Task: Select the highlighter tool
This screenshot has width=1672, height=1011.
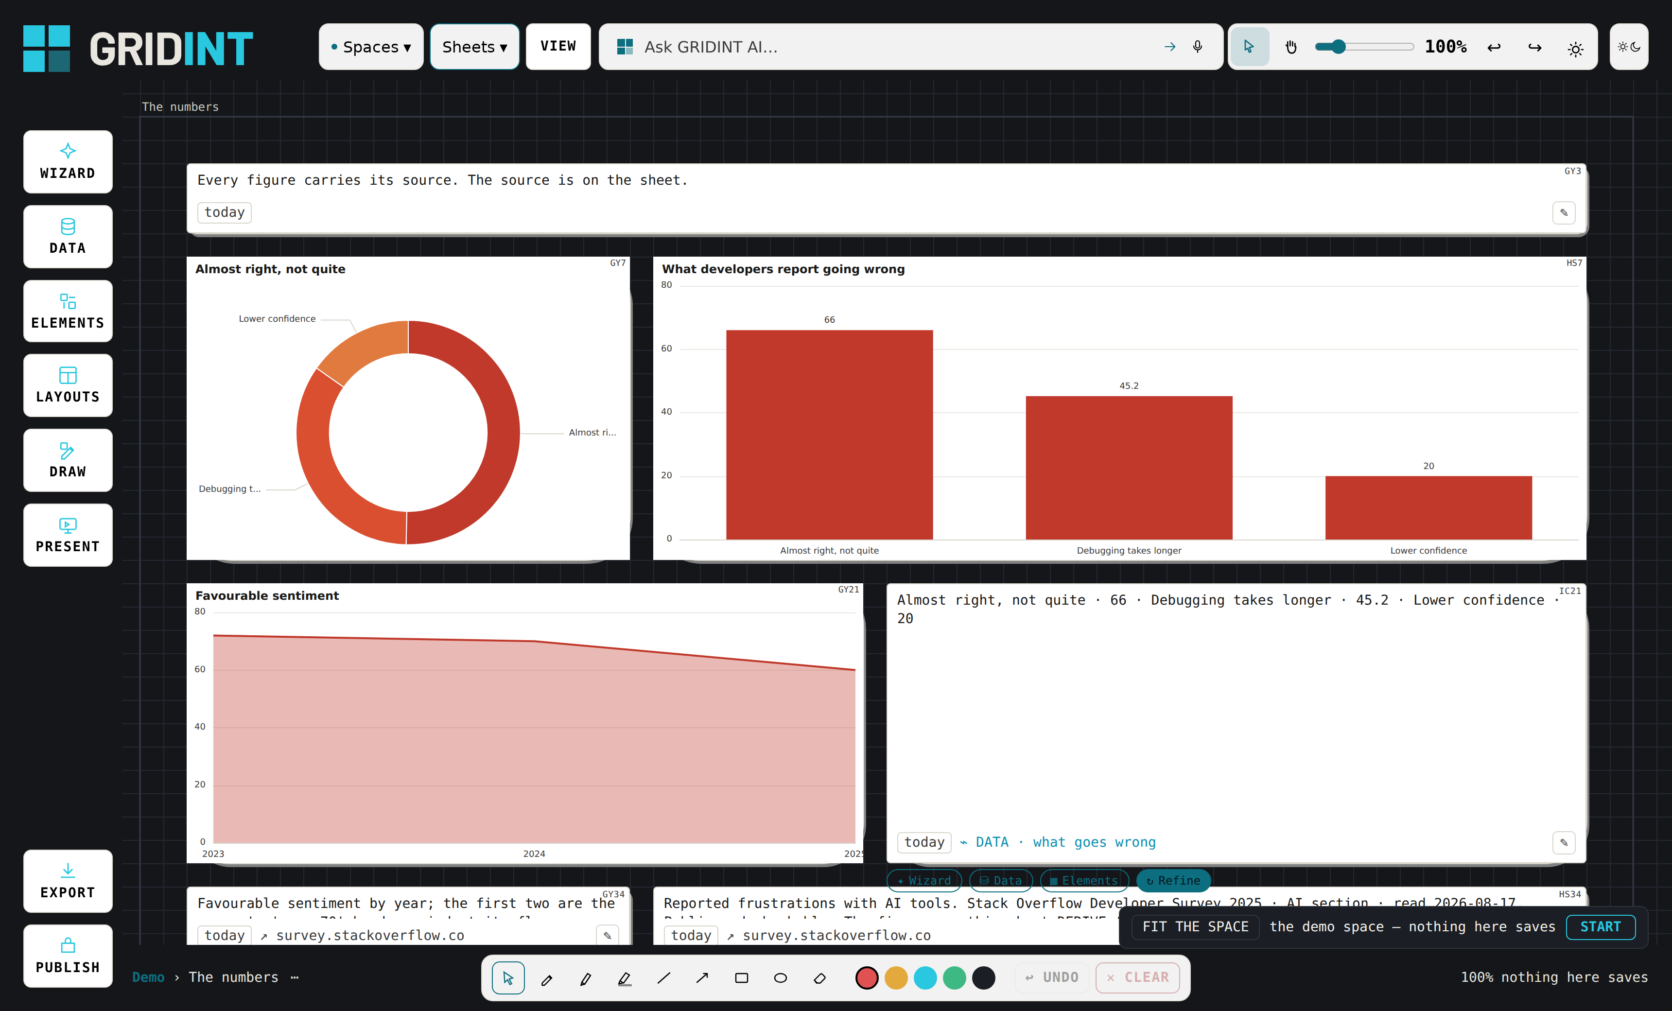Action: click(x=625, y=978)
